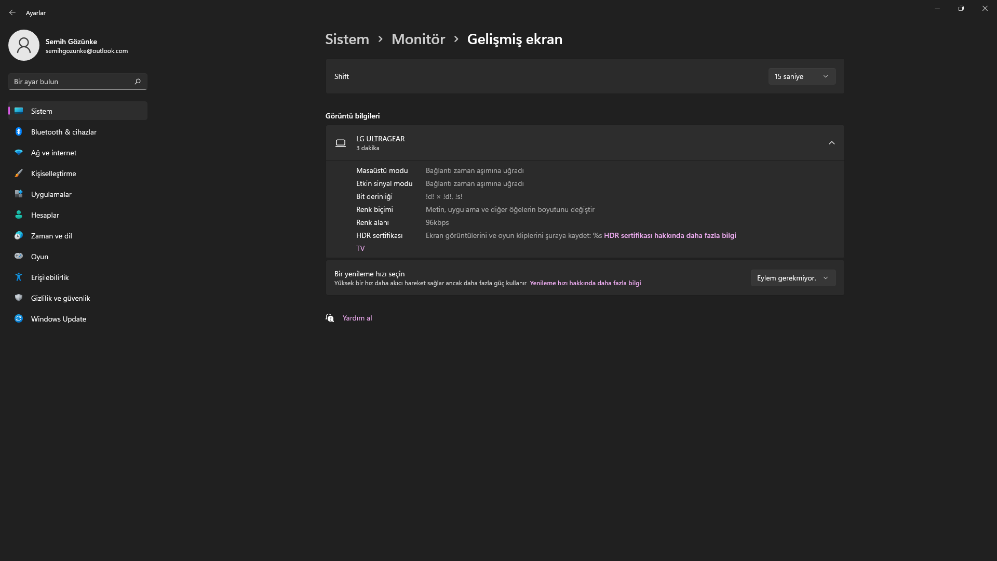
Task: Open the Eylem gerekmiyor refresh rate dropdown
Action: 792,278
